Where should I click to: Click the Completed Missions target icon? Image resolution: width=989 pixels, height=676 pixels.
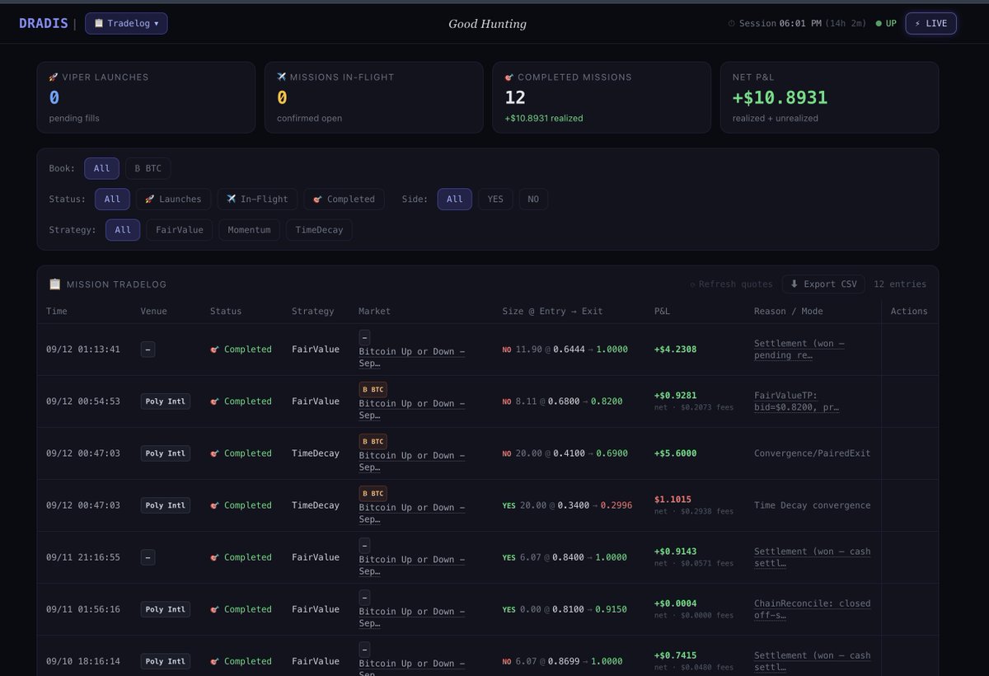click(x=509, y=77)
